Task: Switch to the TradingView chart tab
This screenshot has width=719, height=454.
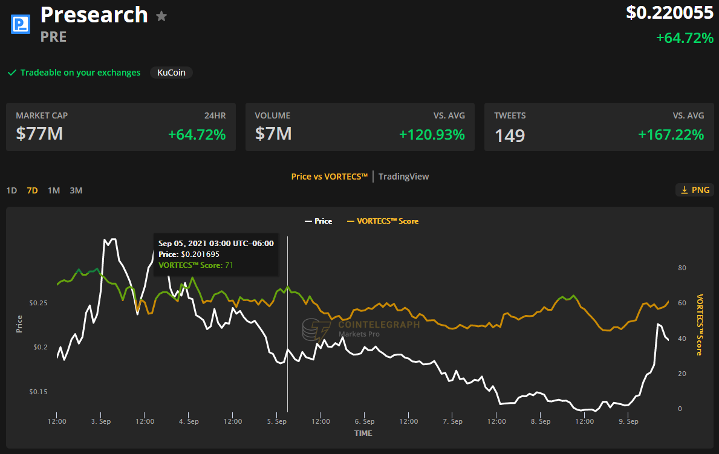Action: point(403,177)
